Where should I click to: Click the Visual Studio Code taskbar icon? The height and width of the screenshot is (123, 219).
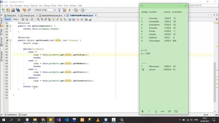click(66, 120)
